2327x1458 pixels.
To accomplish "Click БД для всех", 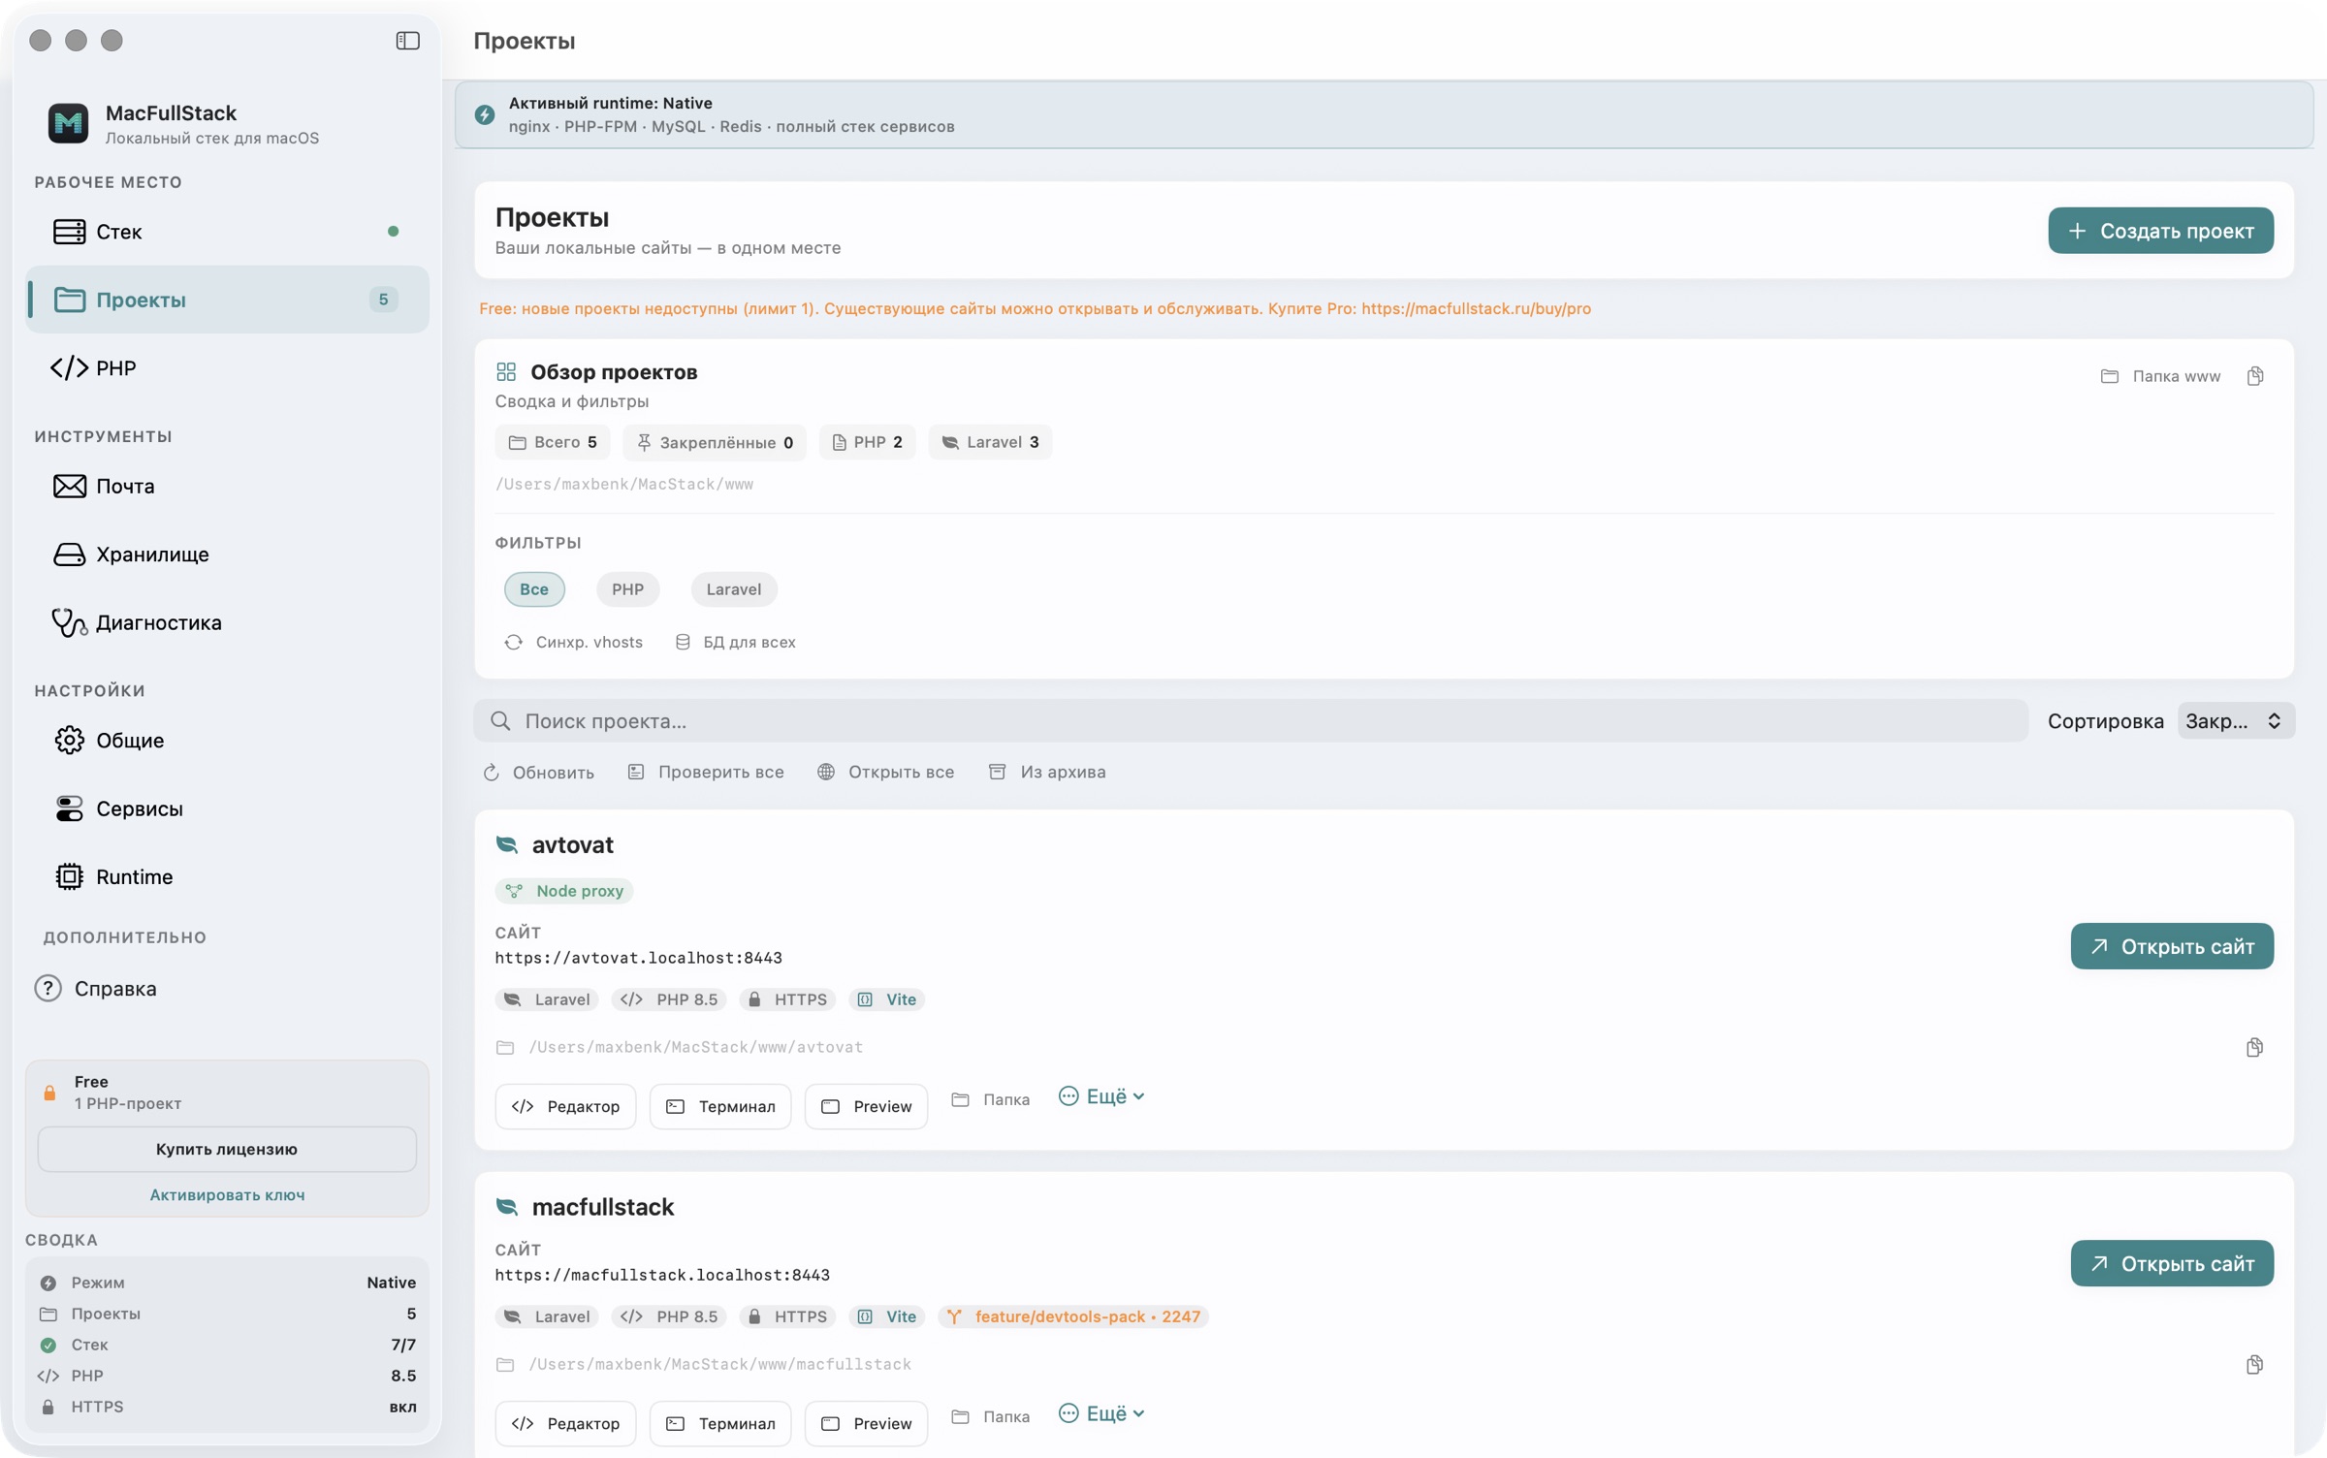I will [735, 643].
